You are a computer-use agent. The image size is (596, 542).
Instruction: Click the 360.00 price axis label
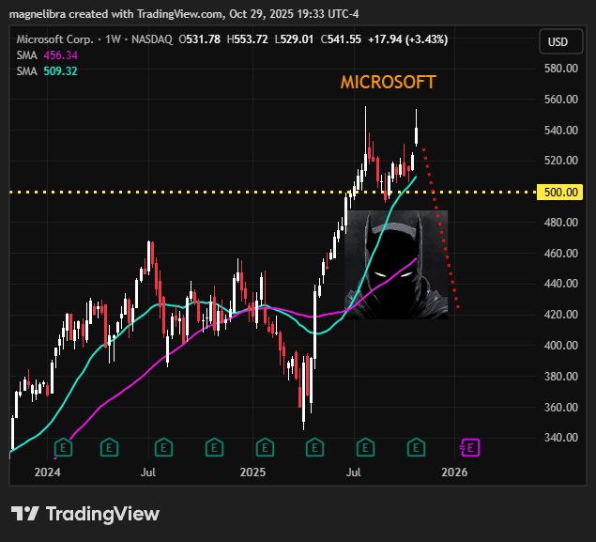(x=561, y=407)
